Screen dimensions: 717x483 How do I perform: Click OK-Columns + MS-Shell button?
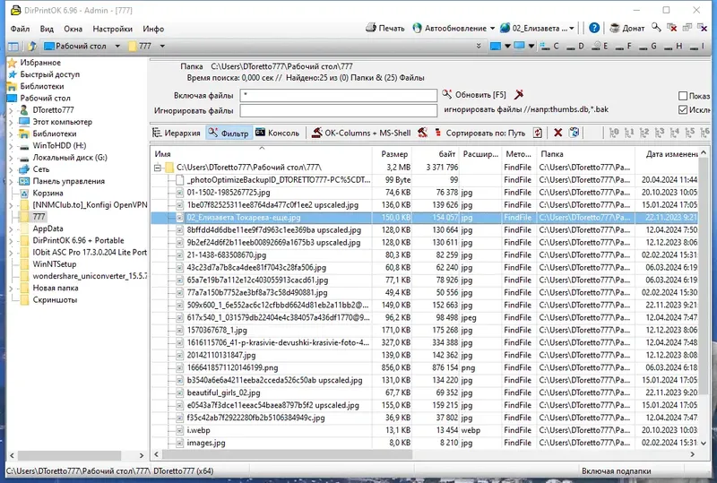click(x=361, y=134)
